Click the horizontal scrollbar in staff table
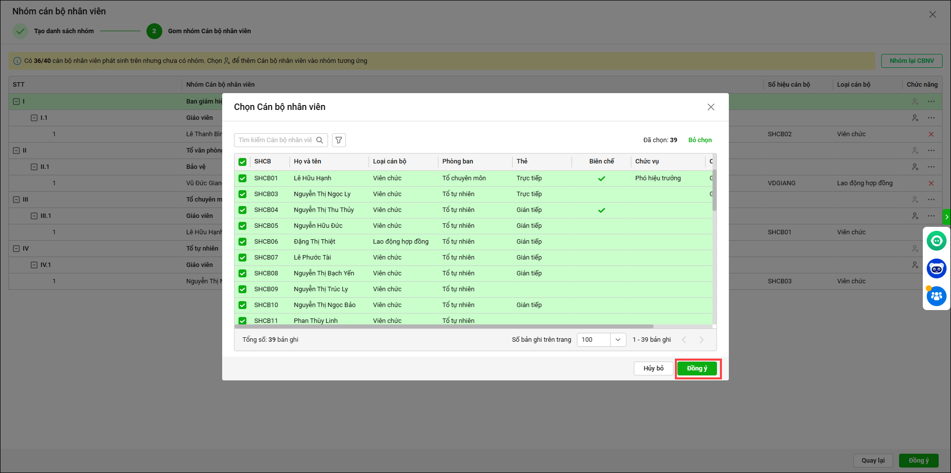Viewport: 951px width, 473px height. tap(444, 326)
